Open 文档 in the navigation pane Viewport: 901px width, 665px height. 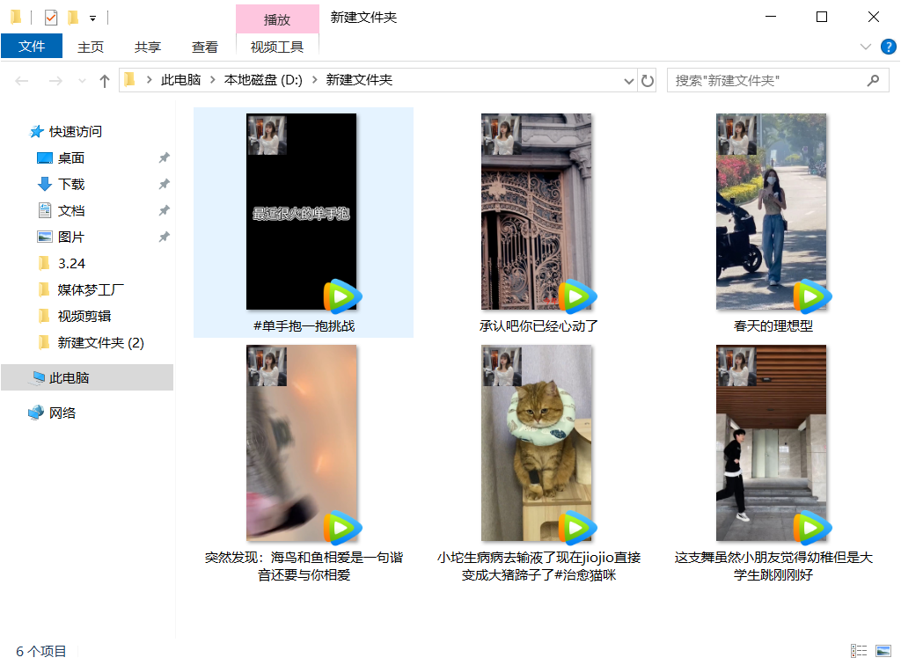71,211
